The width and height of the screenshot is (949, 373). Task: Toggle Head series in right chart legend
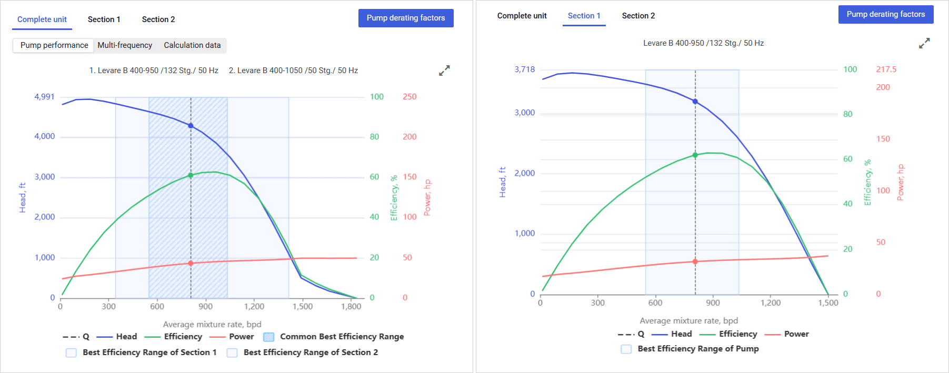click(x=672, y=334)
